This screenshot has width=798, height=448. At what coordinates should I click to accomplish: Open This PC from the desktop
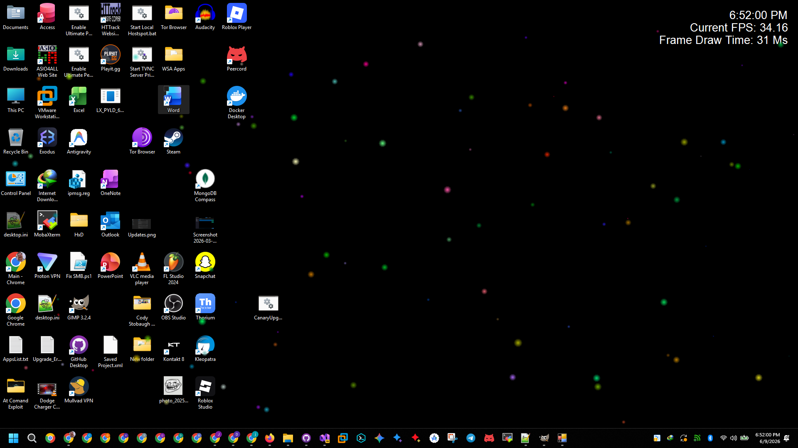pos(15,100)
